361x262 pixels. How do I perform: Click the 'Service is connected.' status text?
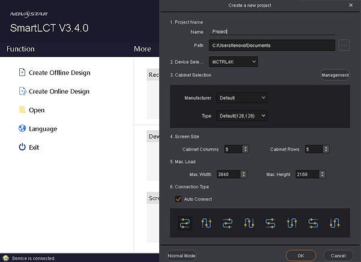pos(34,258)
